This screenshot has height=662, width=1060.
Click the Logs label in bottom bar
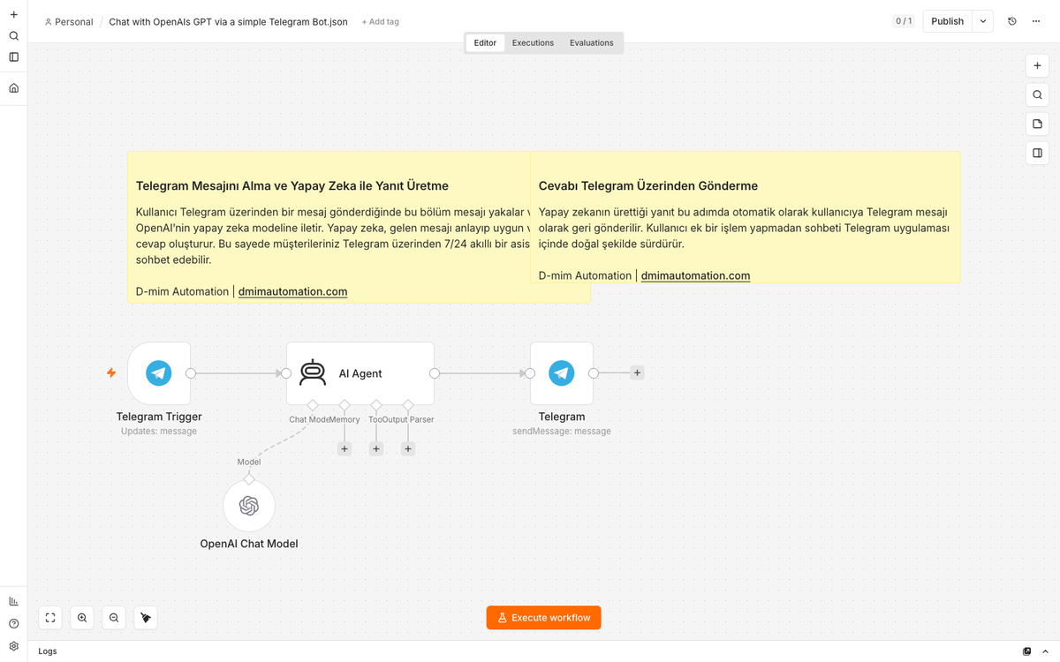(x=48, y=651)
